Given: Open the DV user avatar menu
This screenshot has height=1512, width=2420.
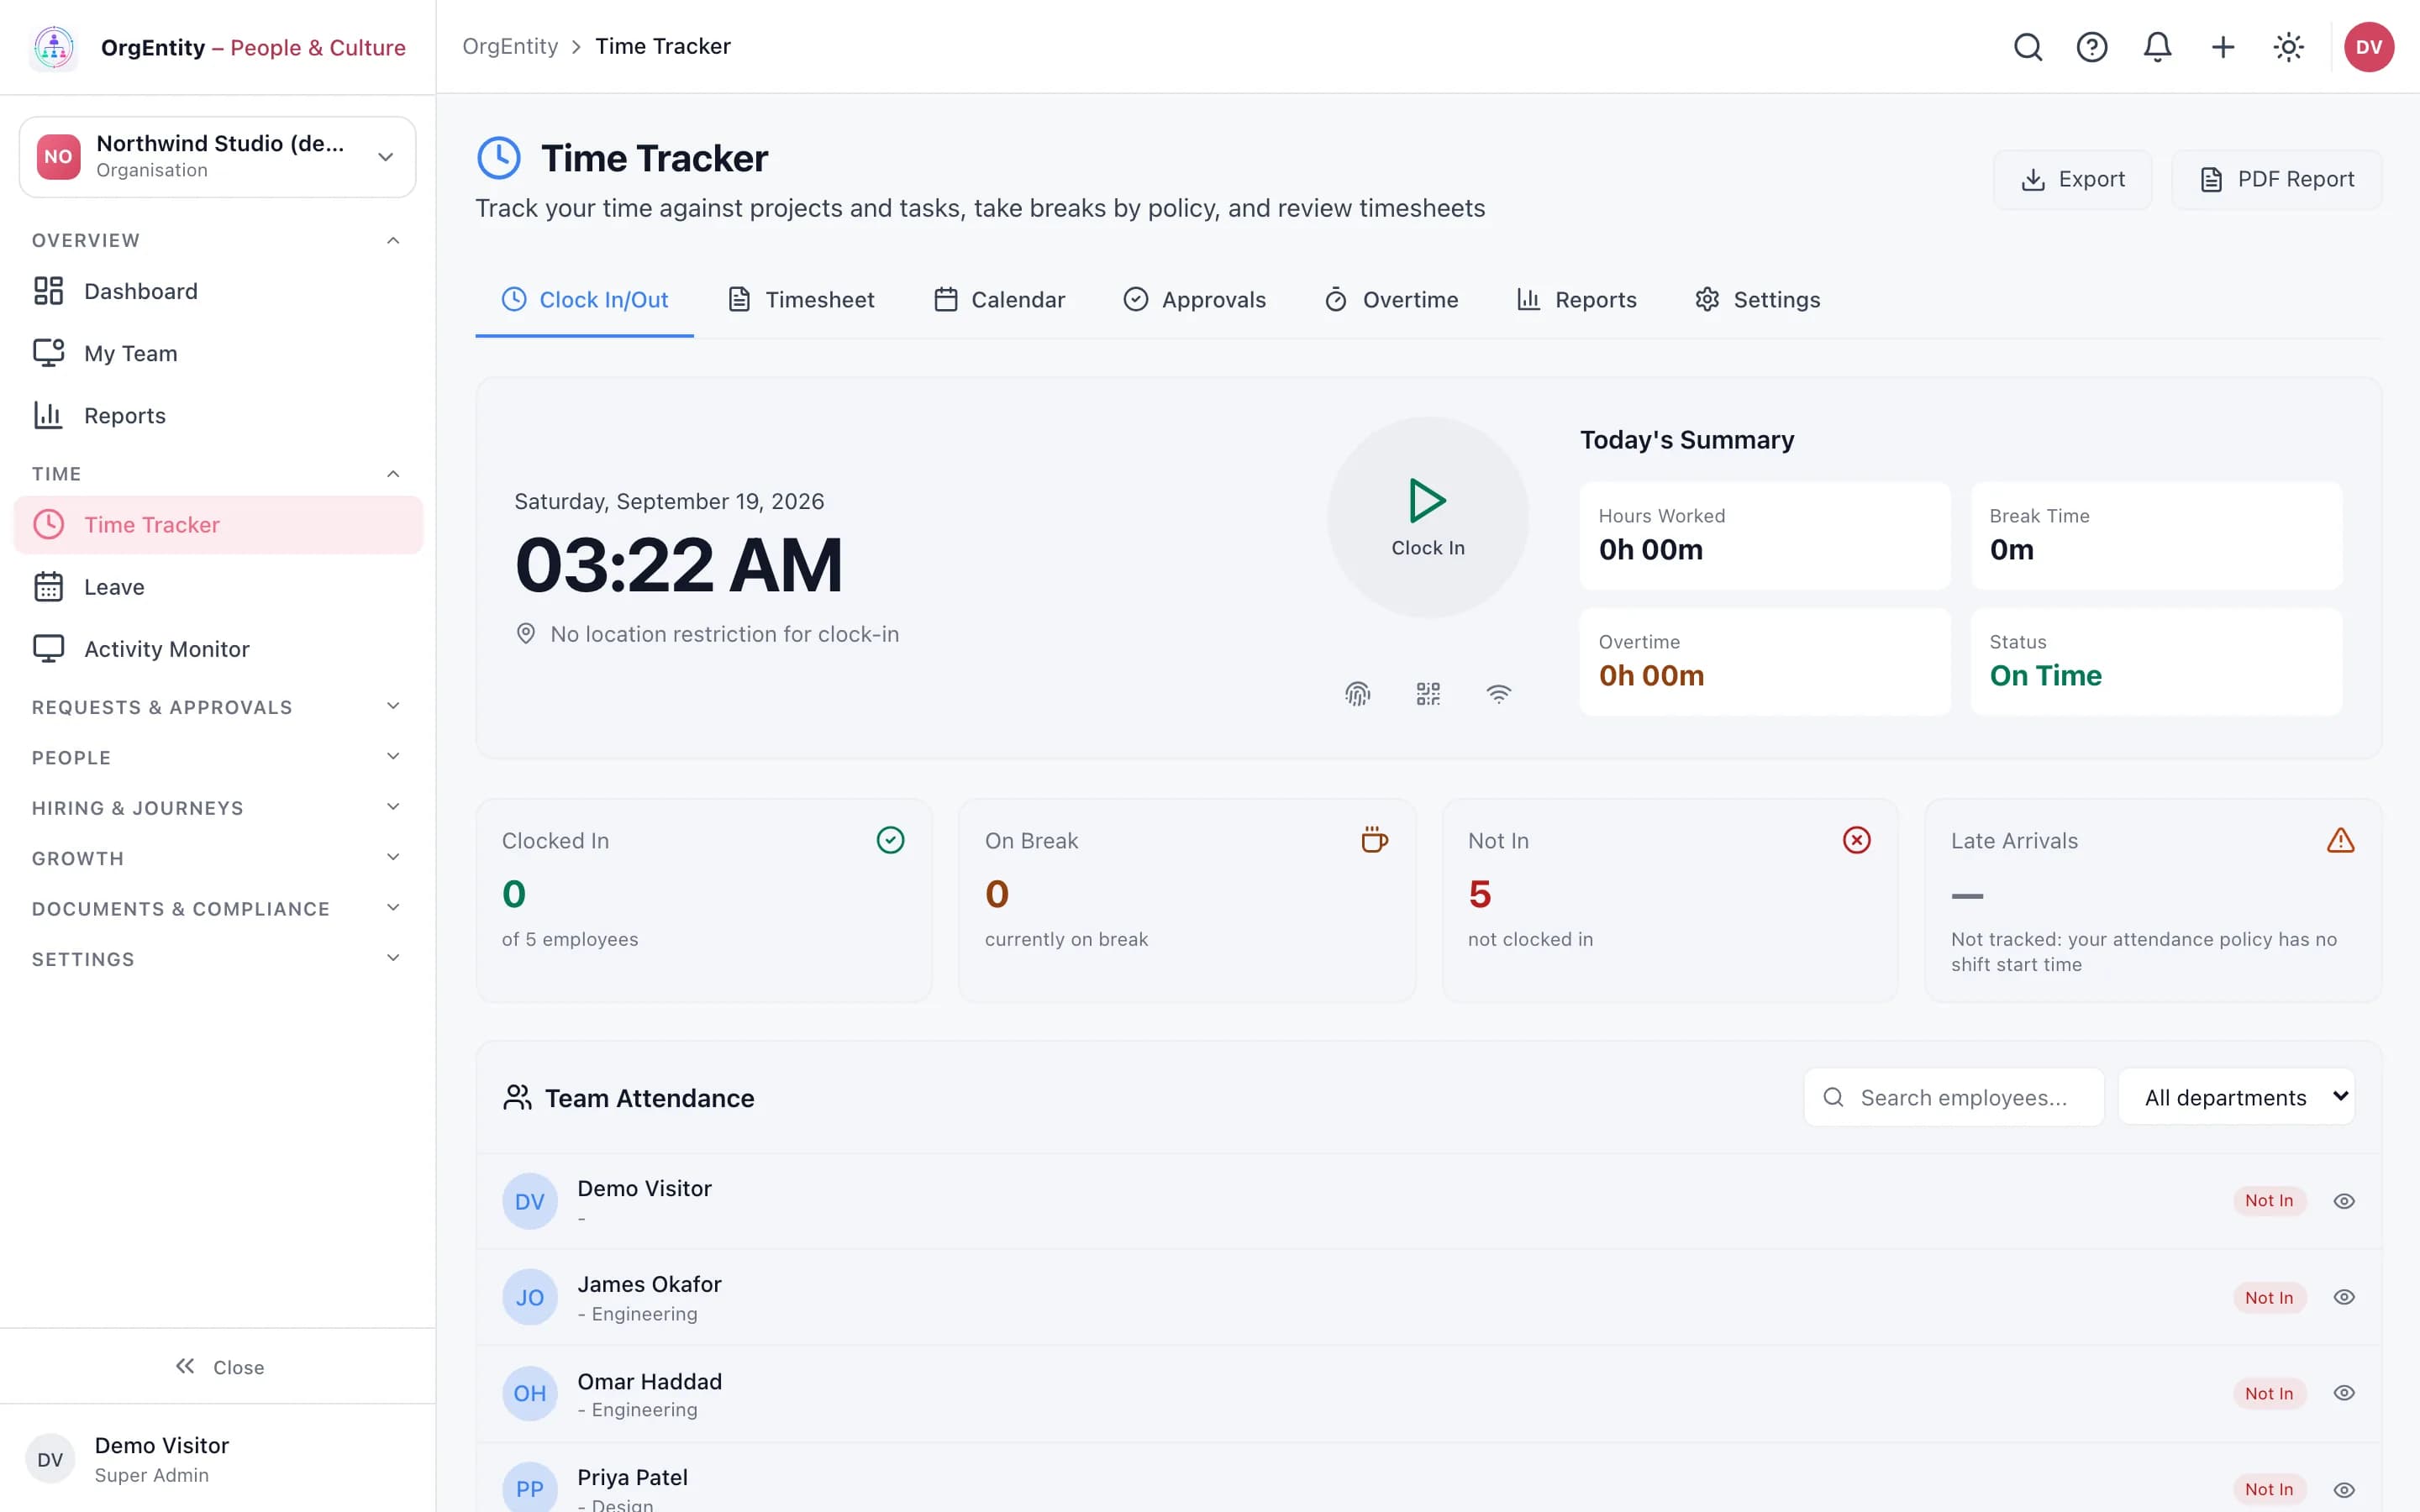Looking at the screenshot, I should click(x=2369, y=47).
